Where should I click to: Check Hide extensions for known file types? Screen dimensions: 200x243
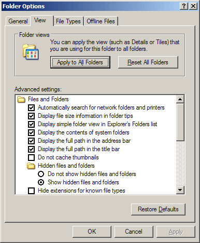(x=31, y=191)
